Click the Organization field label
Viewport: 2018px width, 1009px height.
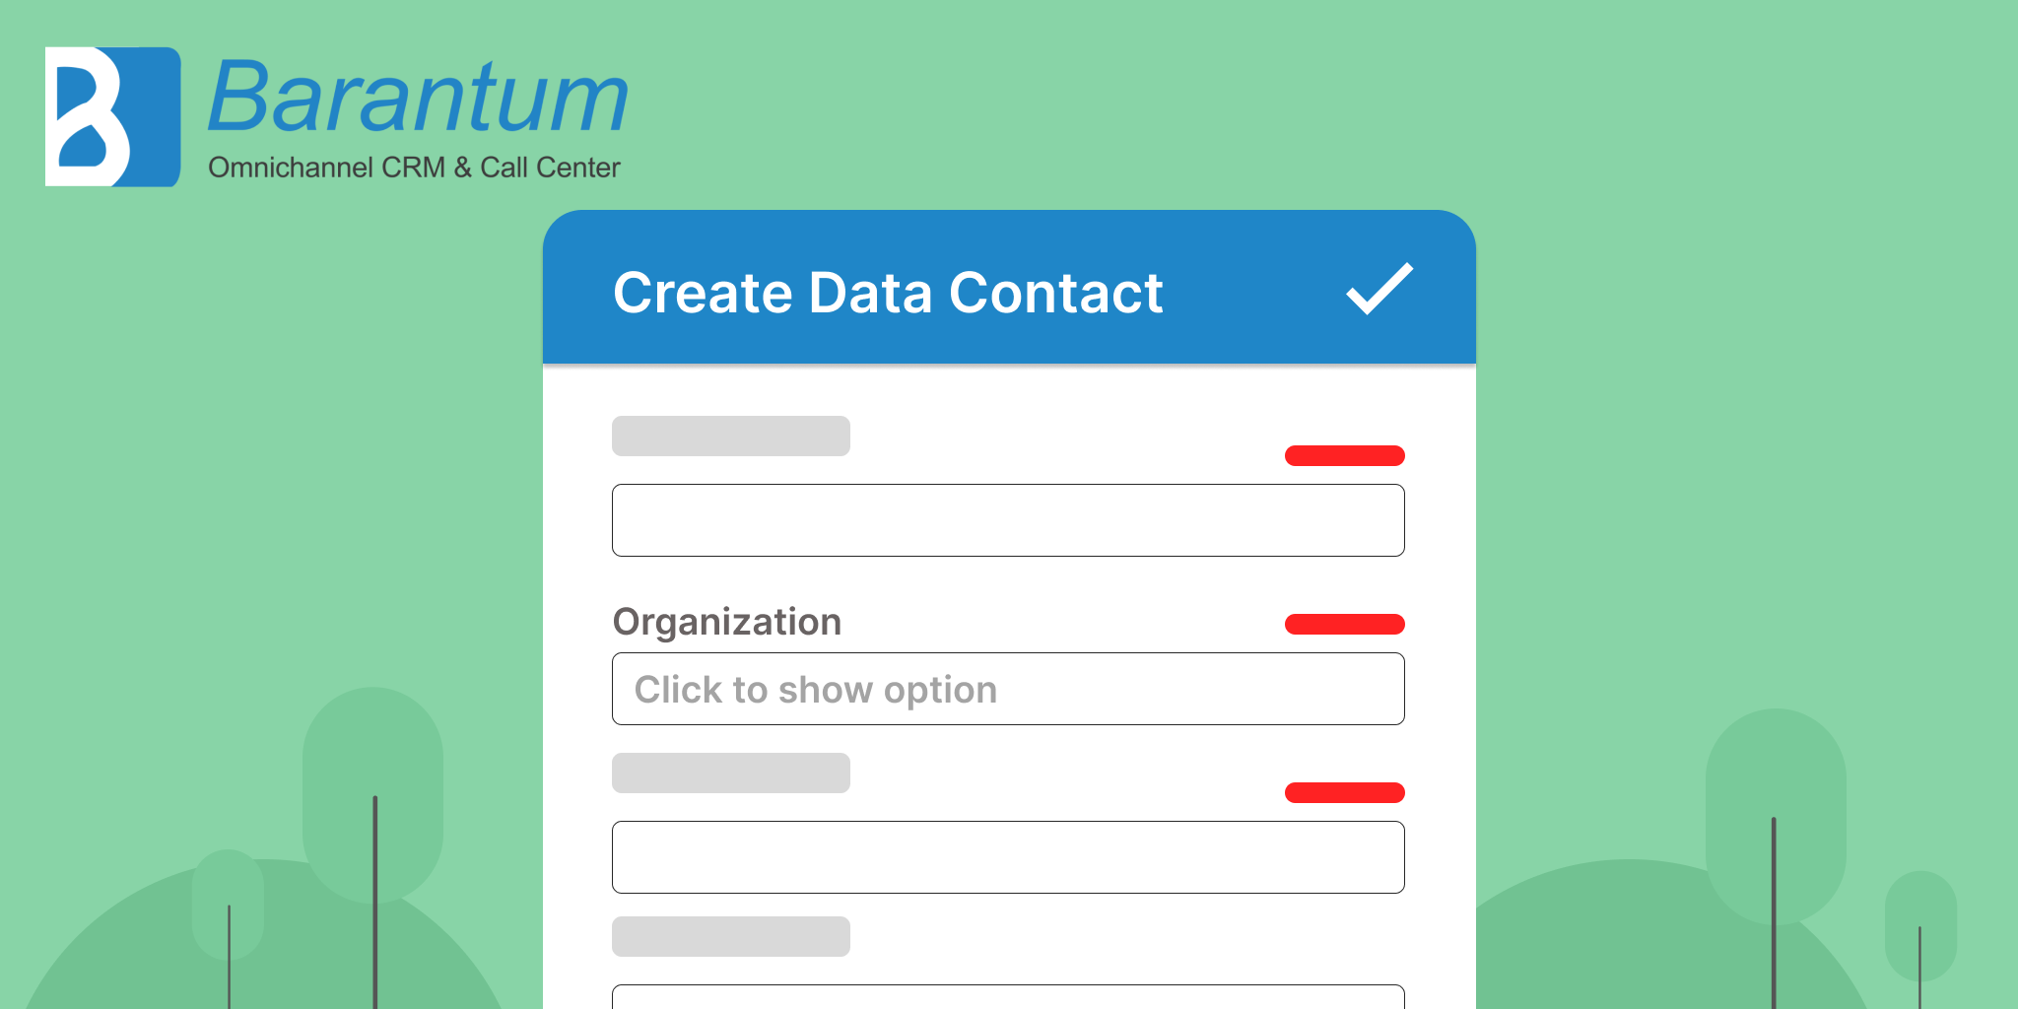(x=727, y=623)
